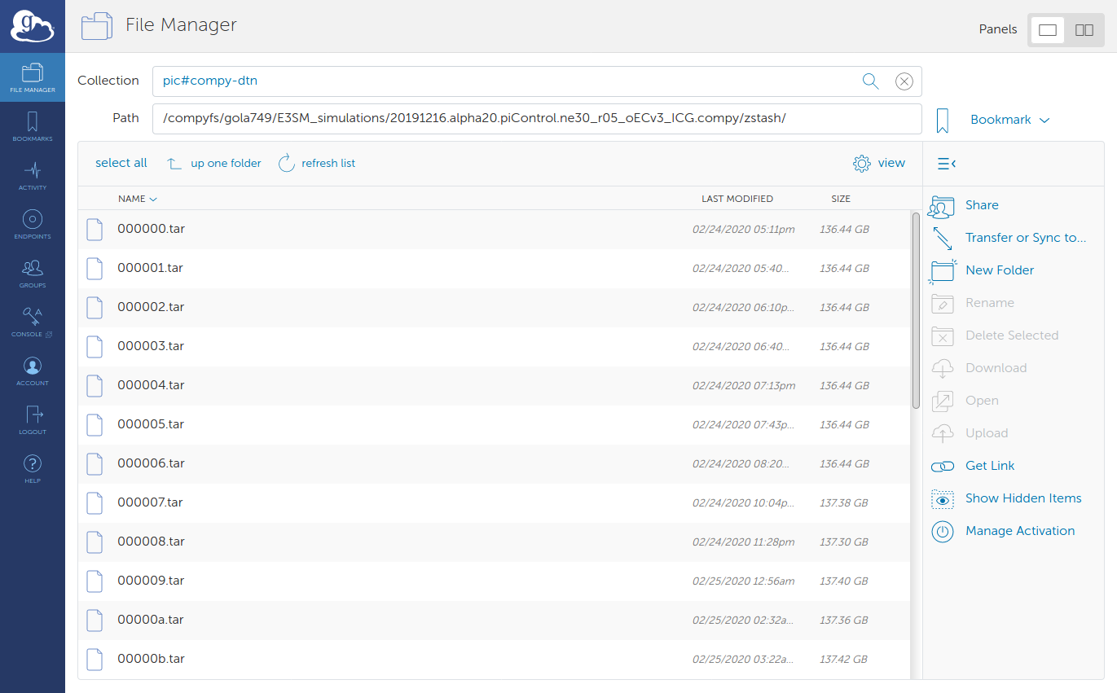1117x693 pixels.
Task: Click Download action
Action: click(996, 368)
